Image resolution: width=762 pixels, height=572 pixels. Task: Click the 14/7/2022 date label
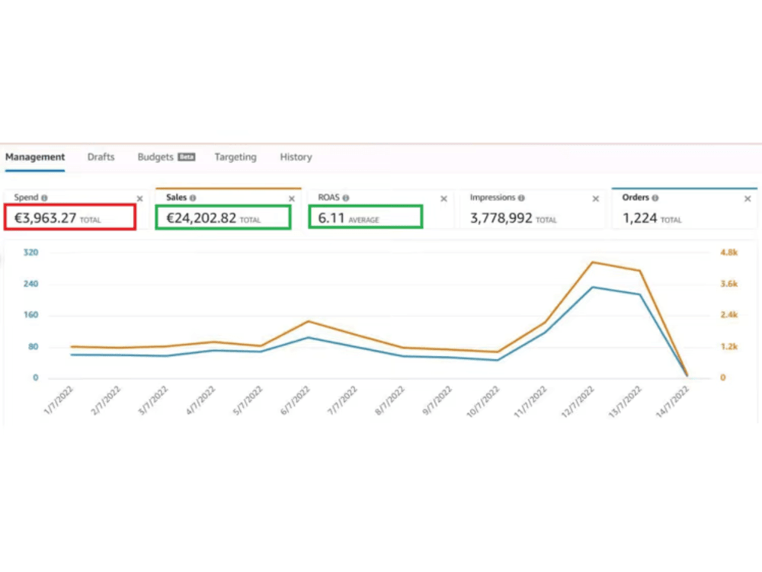point(673,402)
